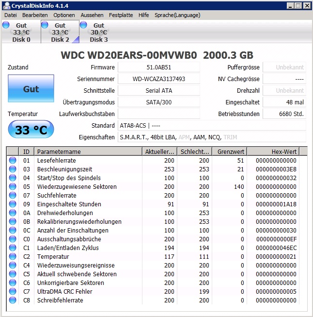Switch to the Disk 3 tab

tap(99, 32)
